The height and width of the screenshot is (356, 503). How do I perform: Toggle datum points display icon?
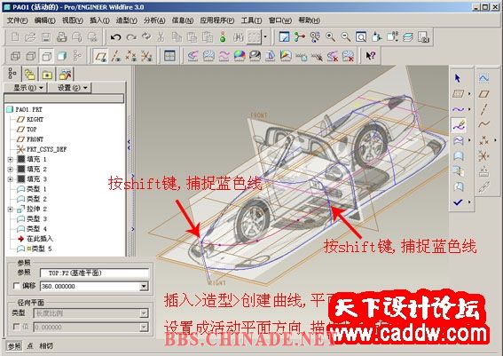point(131,57)
